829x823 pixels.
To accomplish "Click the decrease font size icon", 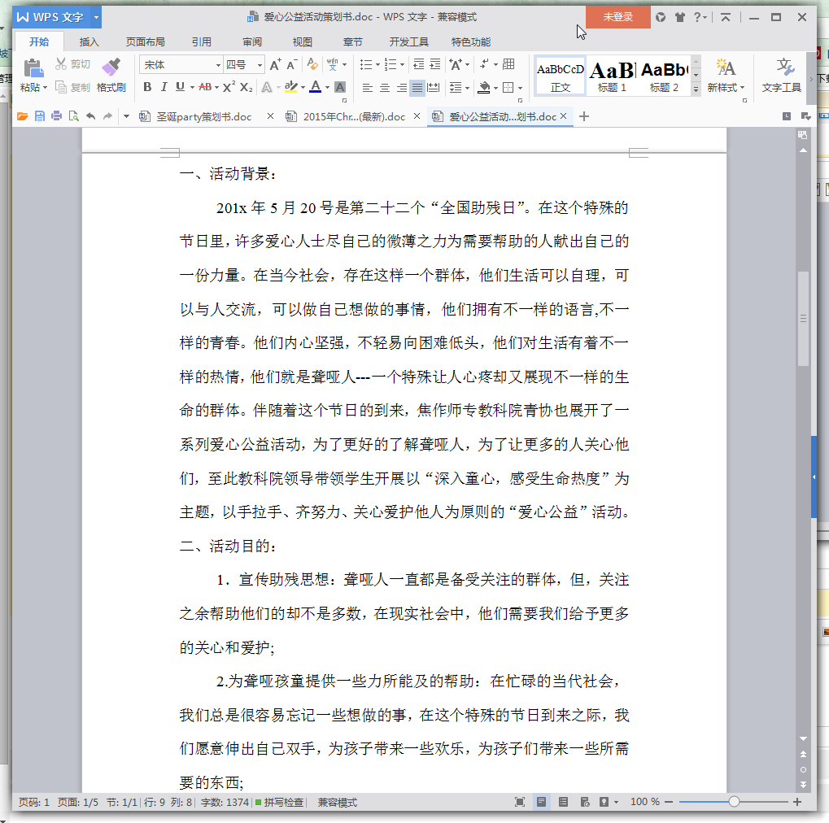I will tap(292, 64).
